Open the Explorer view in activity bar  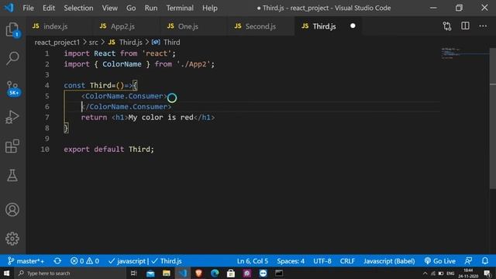click(x=12, y=29)
